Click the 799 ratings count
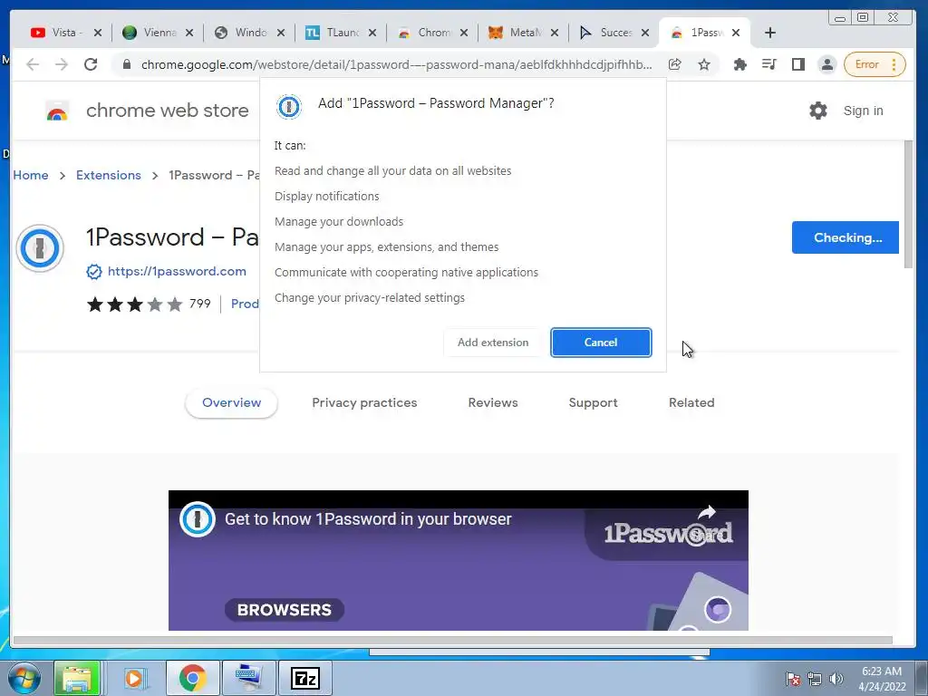Viewport: 928px width, 696px height. click(200, 304)
